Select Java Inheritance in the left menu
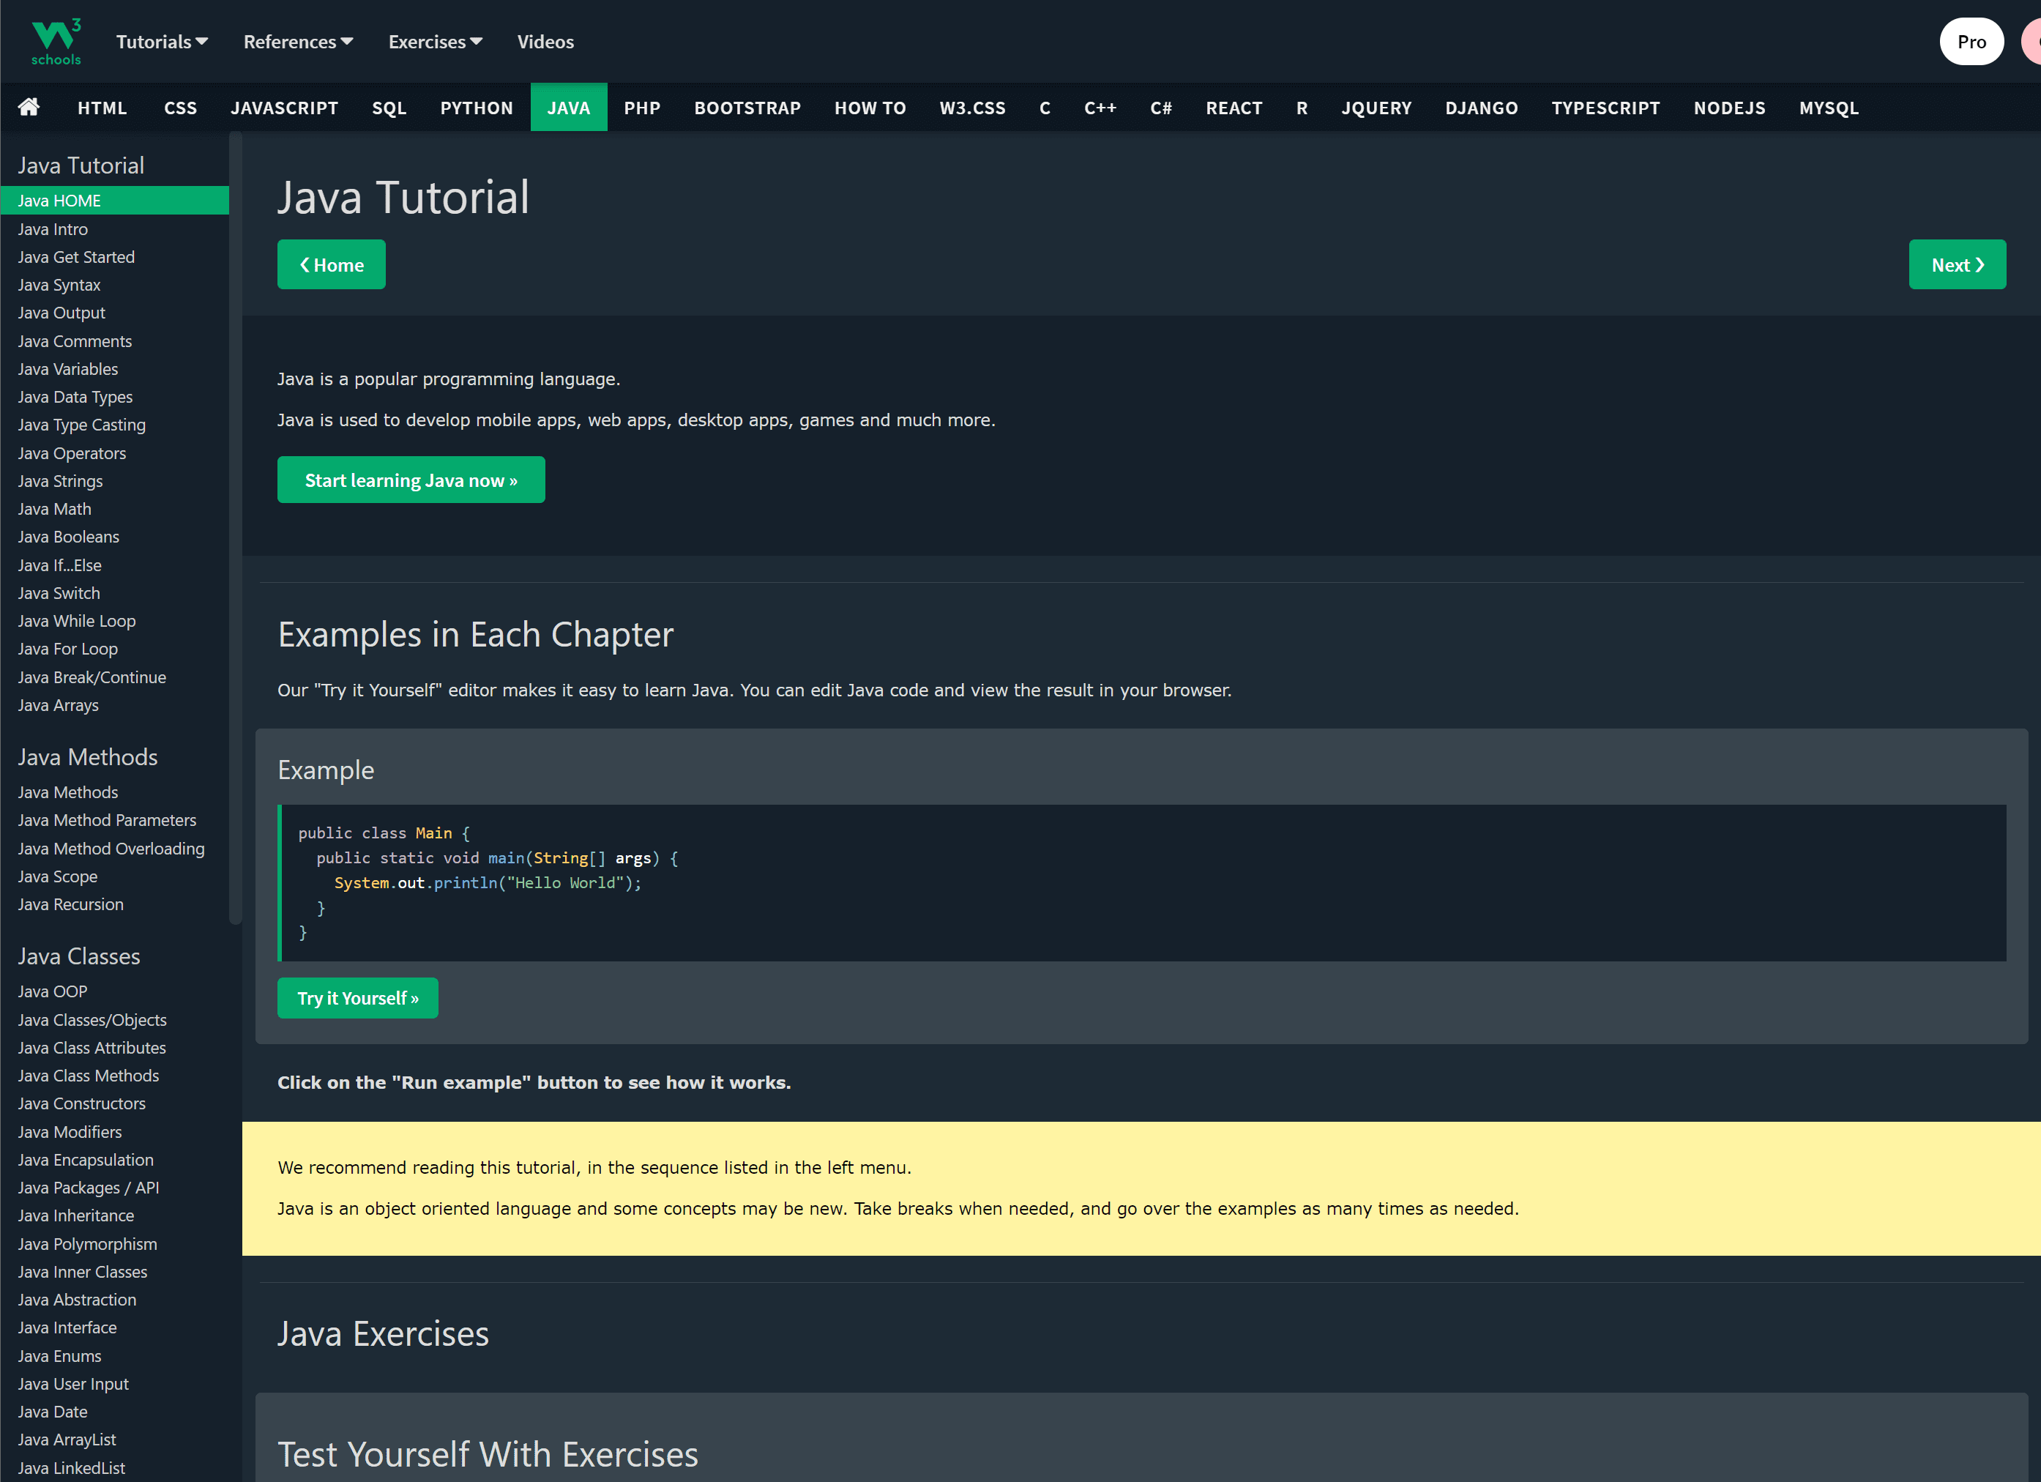The height and width of the screenshot is (1482, 2041). [x=76, y=1215]
